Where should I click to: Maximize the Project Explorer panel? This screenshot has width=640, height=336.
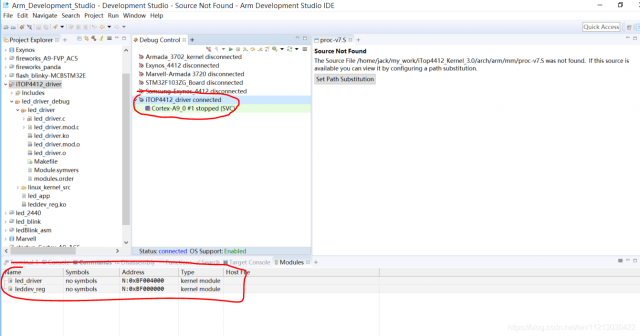[x=124, y=38]
